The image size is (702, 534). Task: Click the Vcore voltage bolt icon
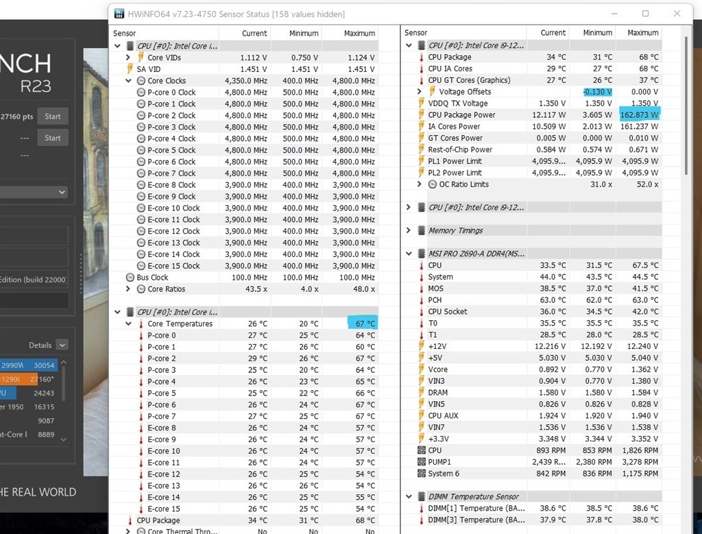click(x=422, y=369)
